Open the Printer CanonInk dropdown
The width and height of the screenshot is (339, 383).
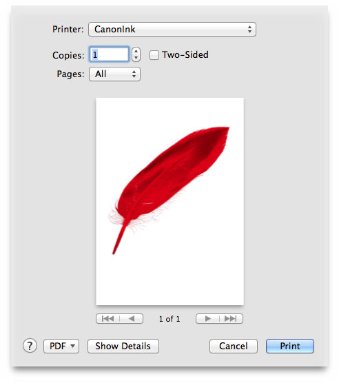[x=172, y=30]
